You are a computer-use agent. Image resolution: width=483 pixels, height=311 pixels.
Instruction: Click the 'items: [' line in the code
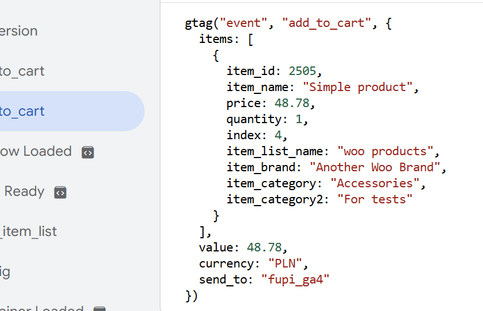226,39
